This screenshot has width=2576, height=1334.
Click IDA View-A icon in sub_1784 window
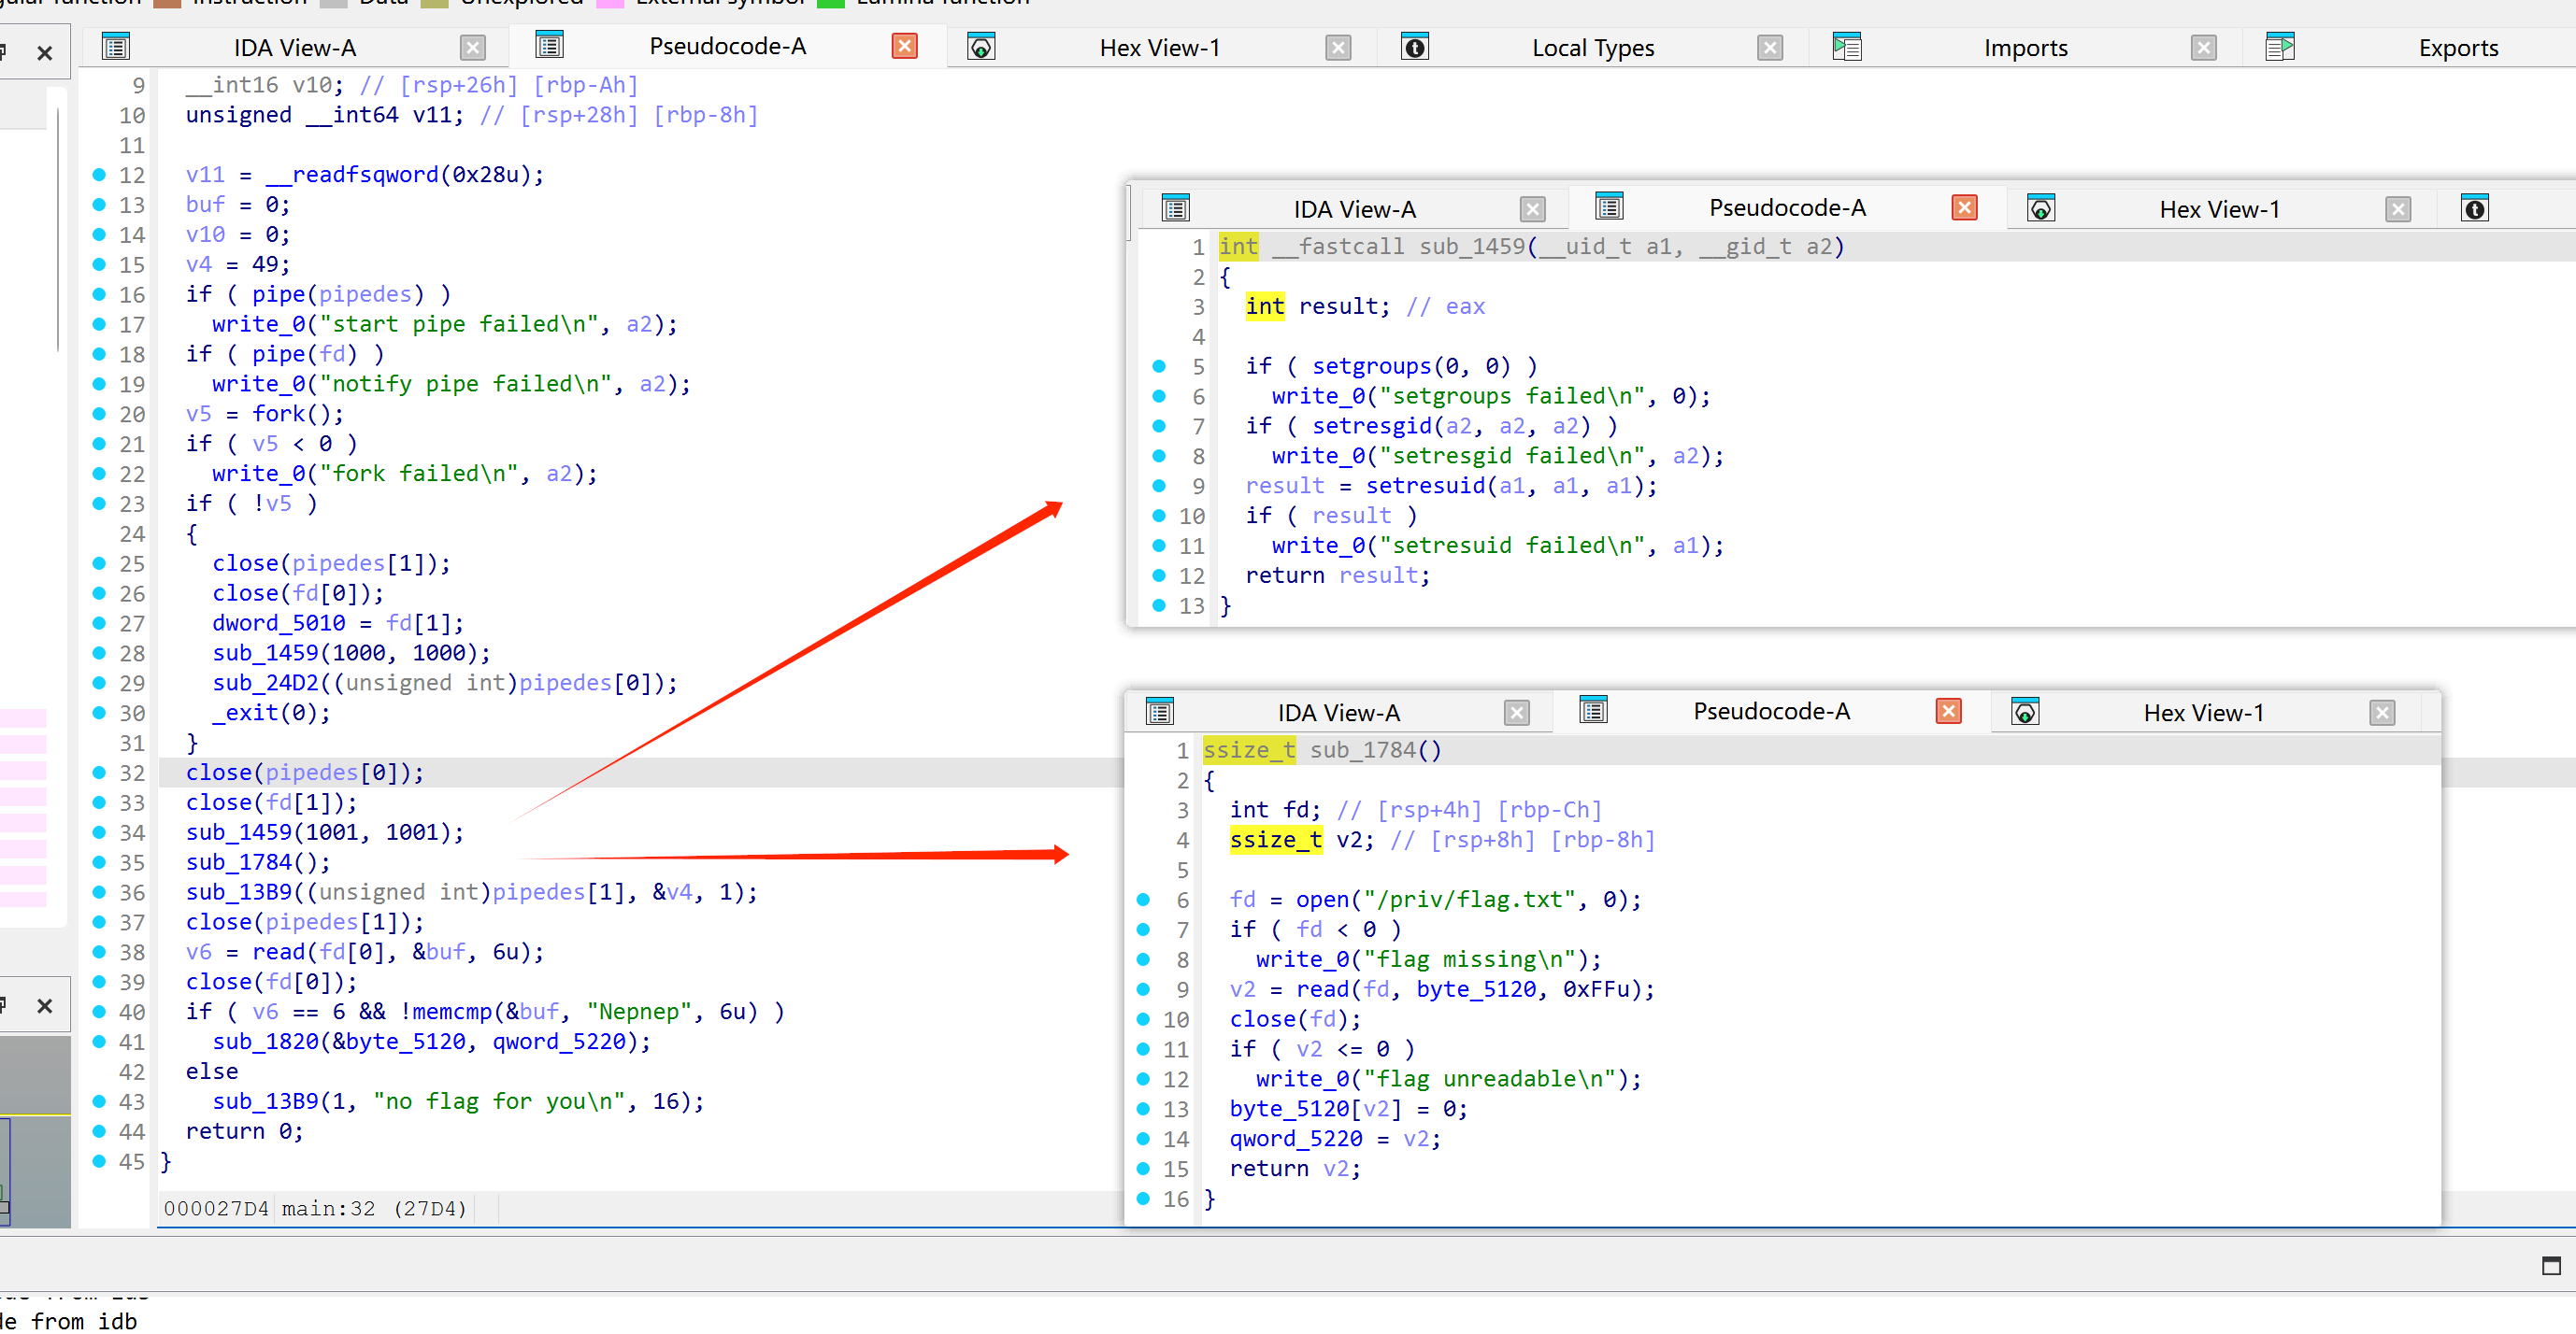tap(1159, 712)
